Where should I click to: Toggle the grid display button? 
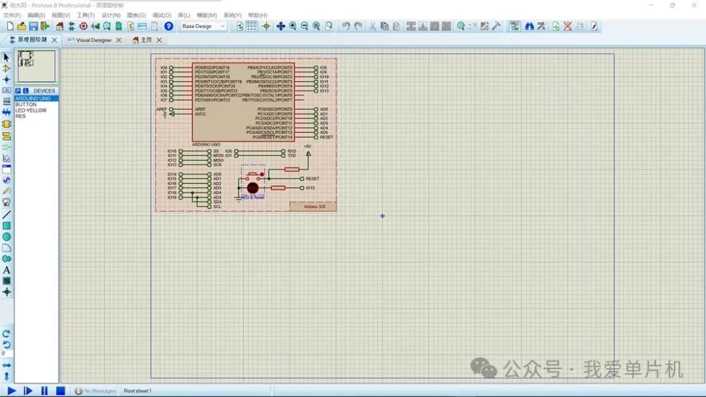click(x=251, y=26)
